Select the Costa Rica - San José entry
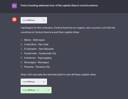 [x=36, y=44]
